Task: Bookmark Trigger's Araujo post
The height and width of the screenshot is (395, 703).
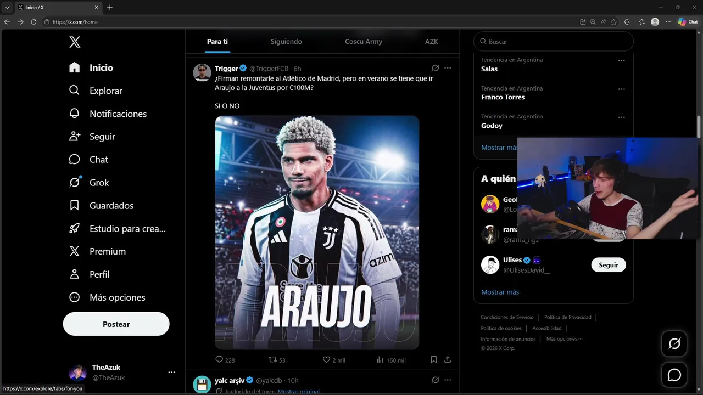Action: pos(433,360)
